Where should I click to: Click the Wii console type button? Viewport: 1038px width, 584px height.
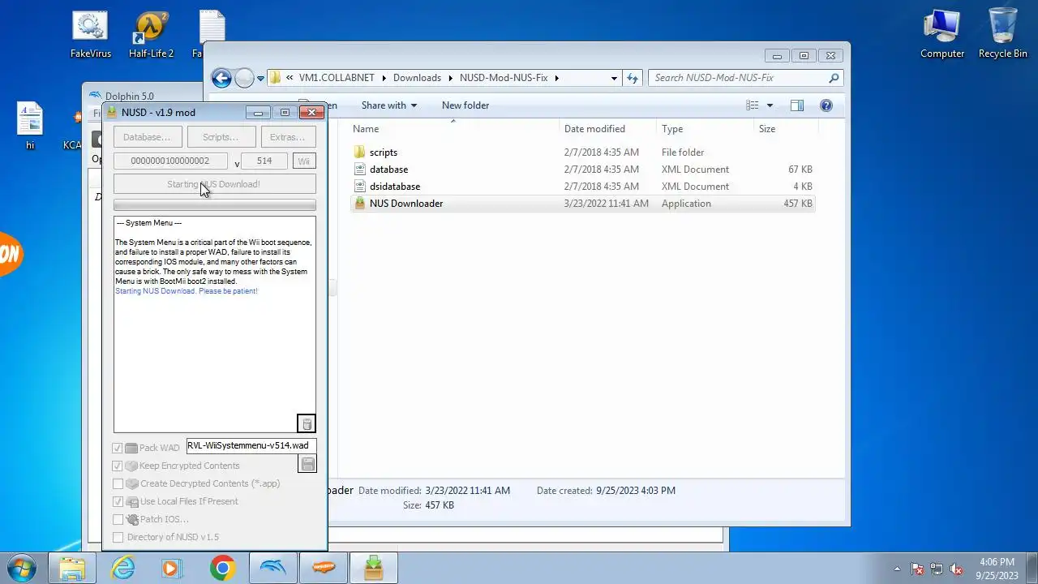tap(303, 161)
